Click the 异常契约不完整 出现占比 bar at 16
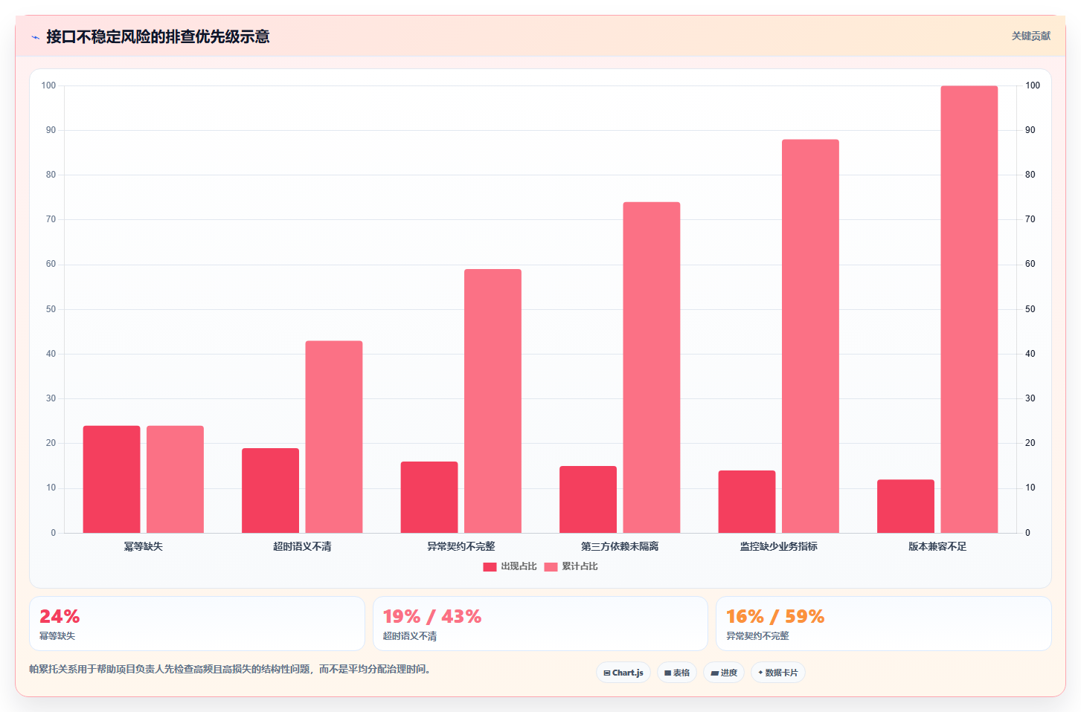The width and height of the screenshot is (1081, 712). click(x=429, y=497)
